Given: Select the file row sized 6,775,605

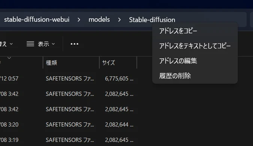Looking at the screenshot, I should tap(68, 79).
